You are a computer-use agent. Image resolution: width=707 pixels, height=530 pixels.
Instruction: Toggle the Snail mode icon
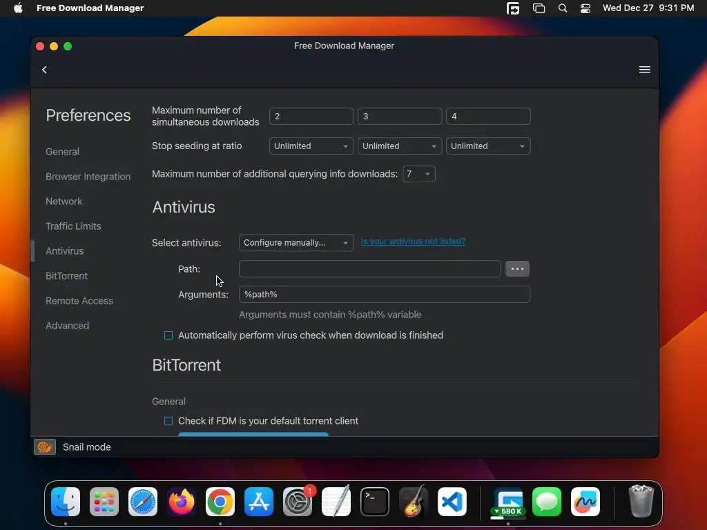pos(45,446)
